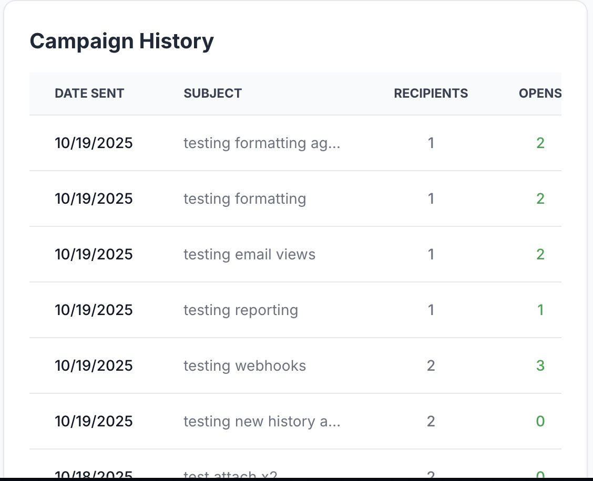593x481 pixels.
Task: Click recipients count for 'testing formatting ag...'
Action: click(x=431, y=143)
